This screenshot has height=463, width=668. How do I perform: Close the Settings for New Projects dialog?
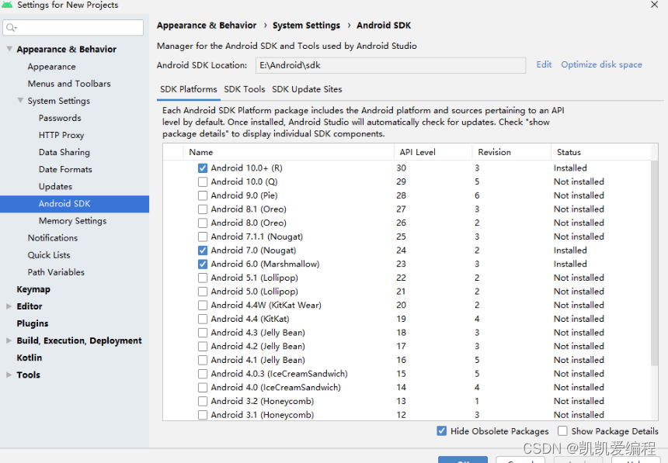(654, 5)
